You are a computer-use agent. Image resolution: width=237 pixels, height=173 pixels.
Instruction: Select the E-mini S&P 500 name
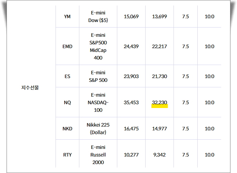pos(98,76)
